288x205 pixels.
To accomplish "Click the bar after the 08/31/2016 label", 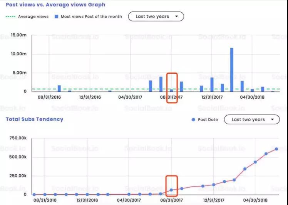I will (x=59, y=88).
